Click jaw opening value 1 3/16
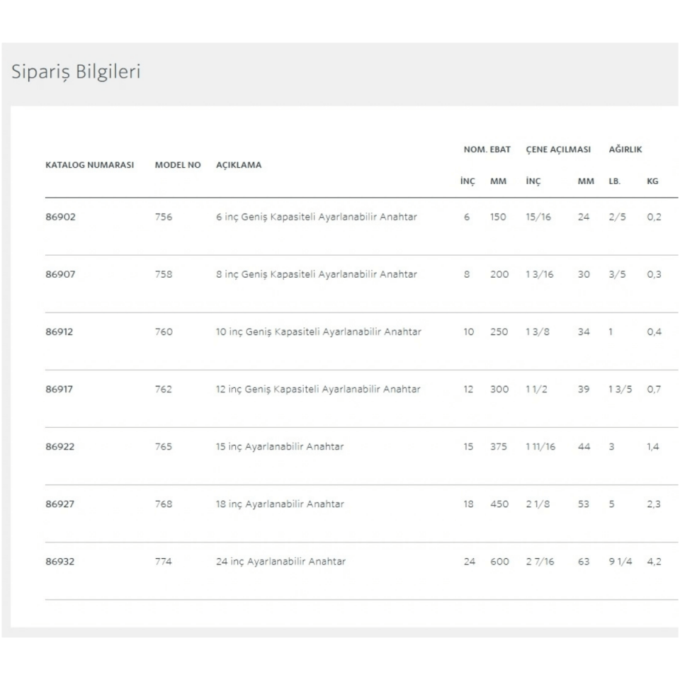The width and height of the screenshot is (680, 680). 540,274
